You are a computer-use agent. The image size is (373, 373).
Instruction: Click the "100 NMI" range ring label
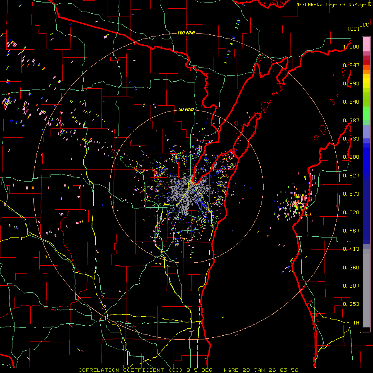[186, 33]
